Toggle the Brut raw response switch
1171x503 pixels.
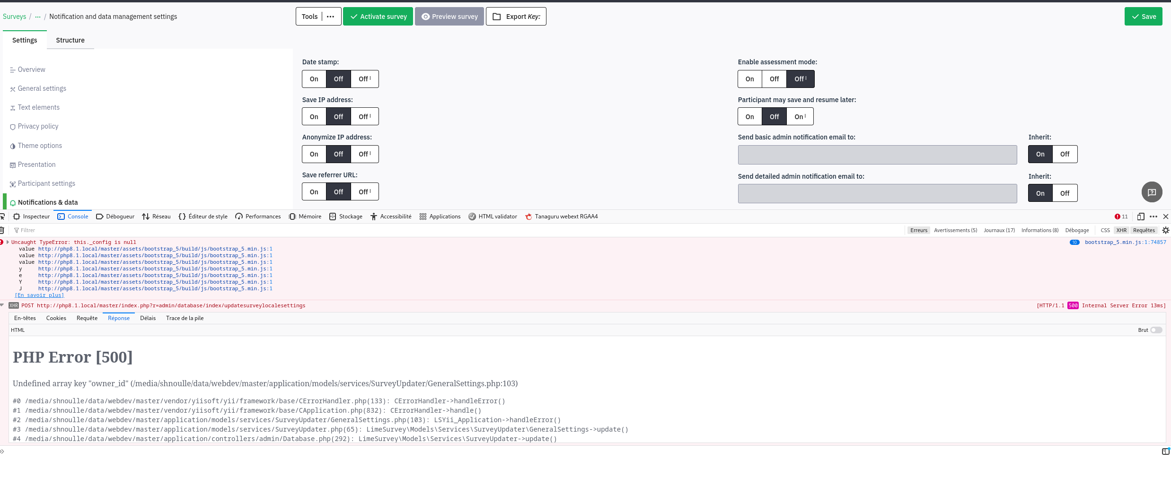1156,330
